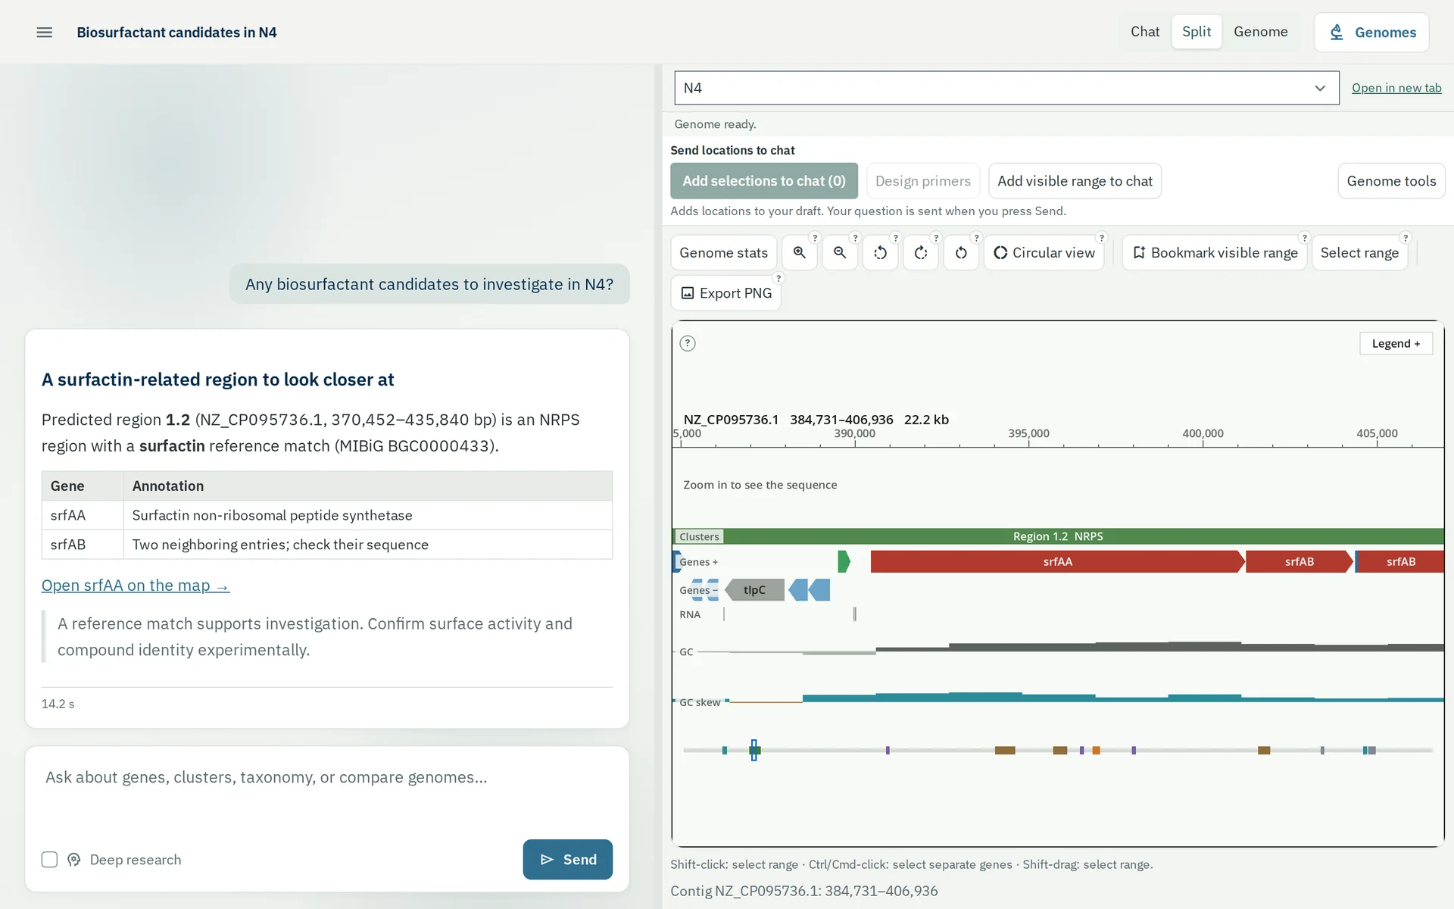
Task: Click the srfAA gene arrow on the map
Action: [1057, 561]
